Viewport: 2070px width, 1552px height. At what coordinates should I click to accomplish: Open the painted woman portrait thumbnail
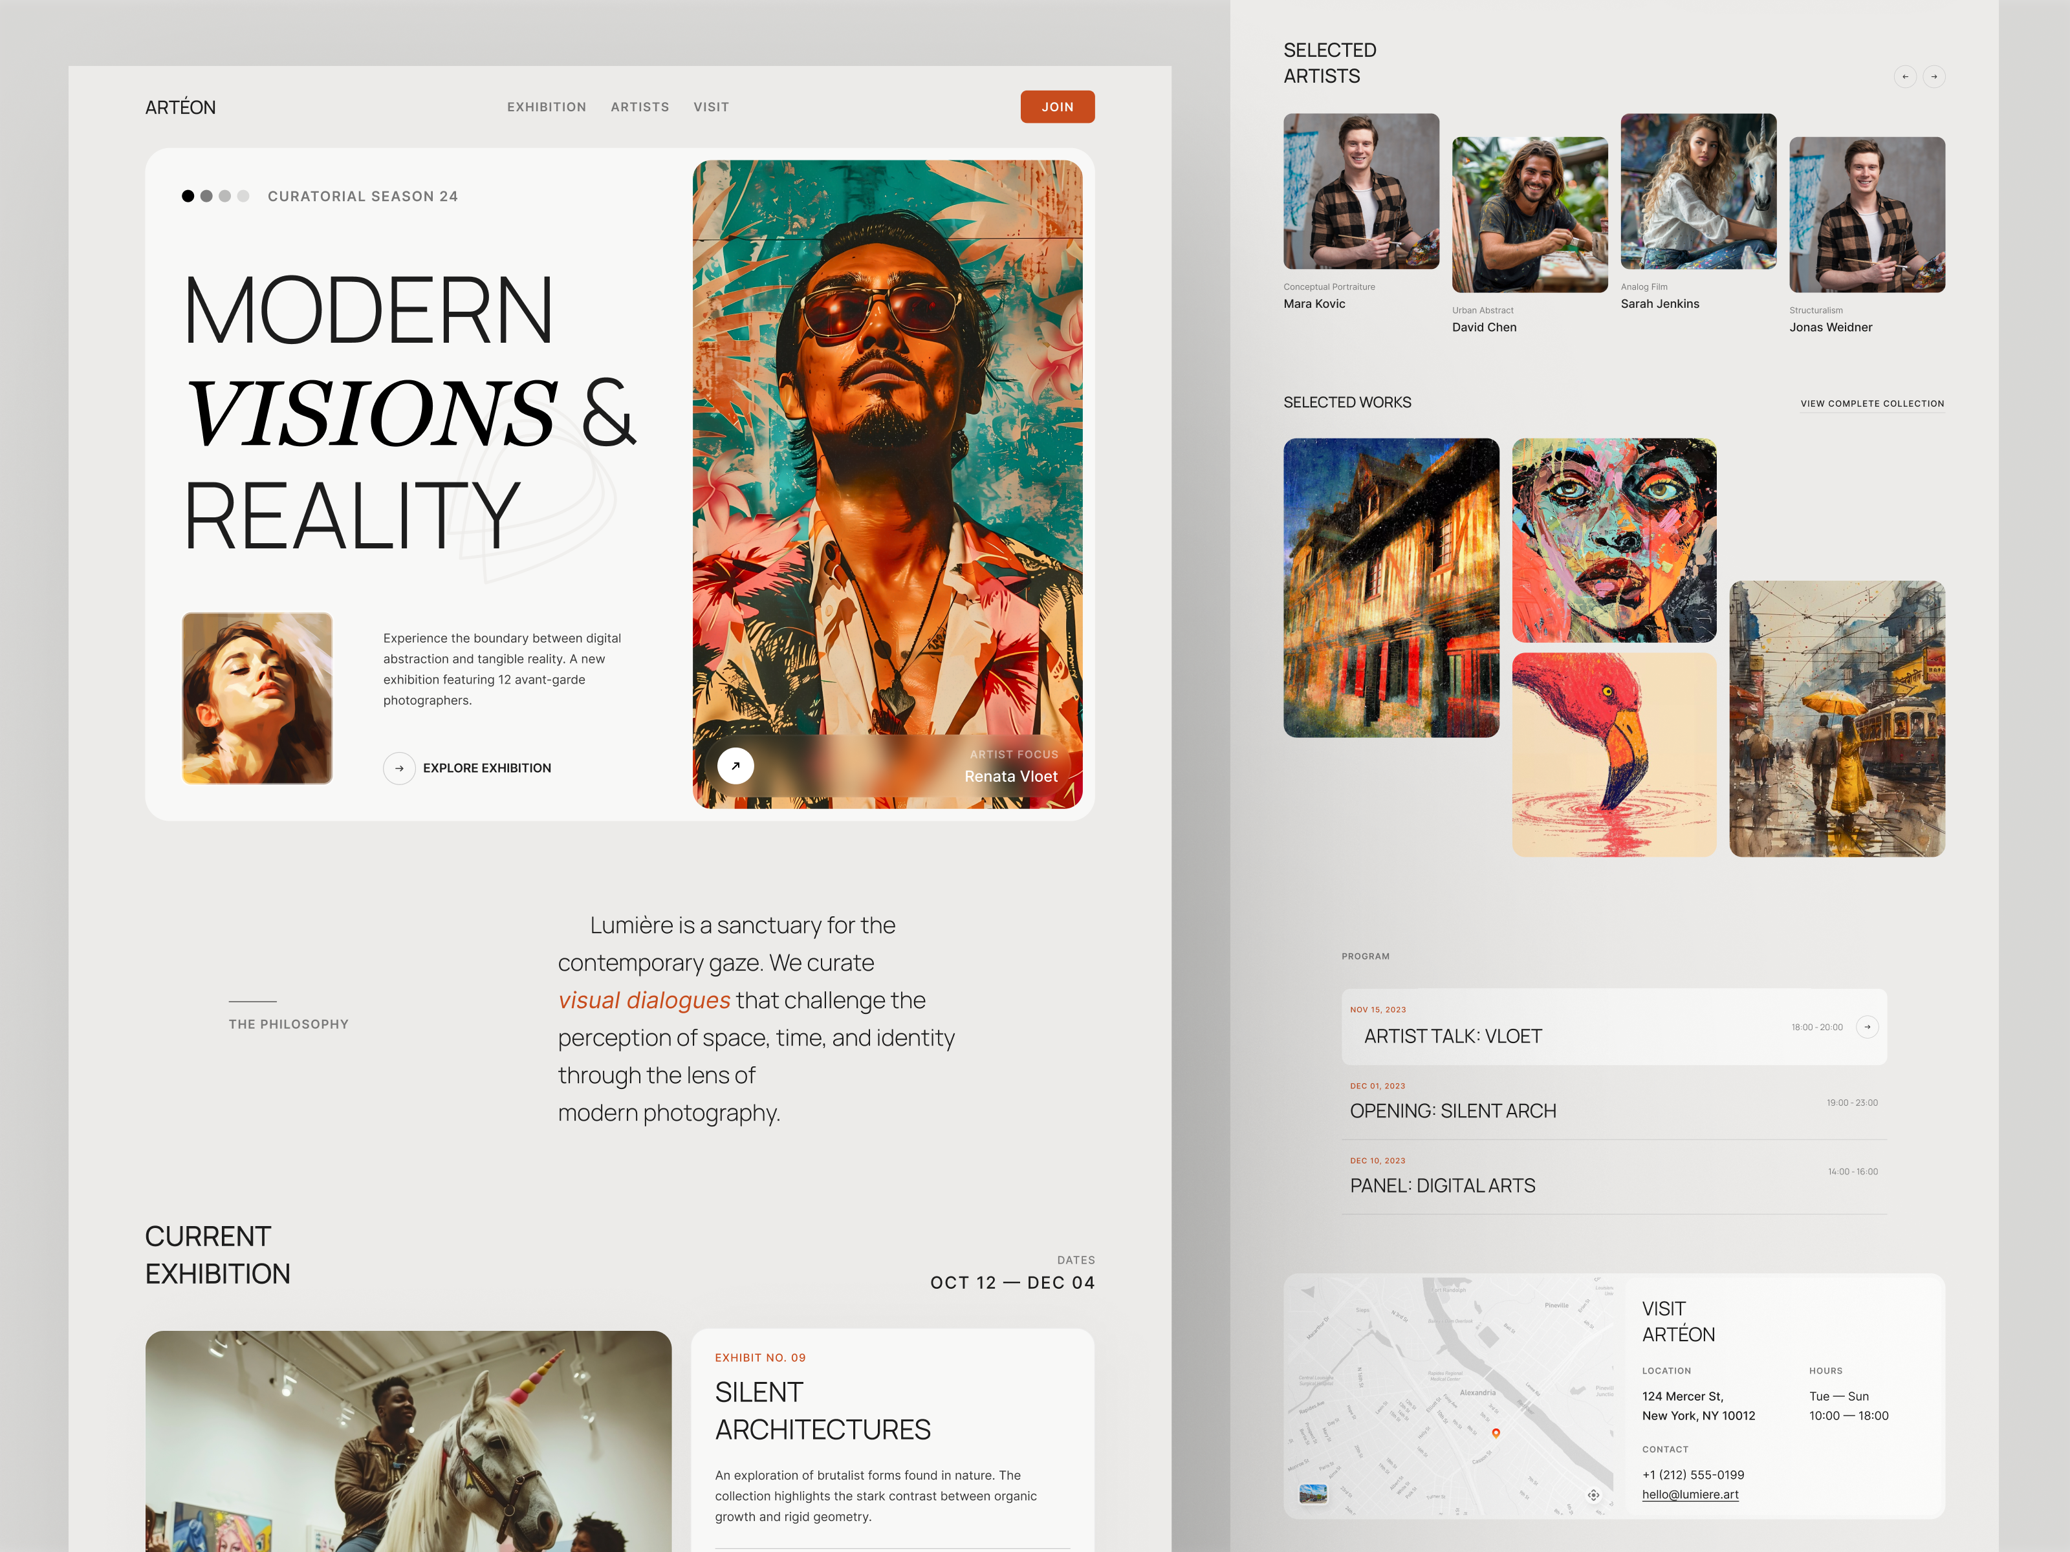tap(257, 698)
